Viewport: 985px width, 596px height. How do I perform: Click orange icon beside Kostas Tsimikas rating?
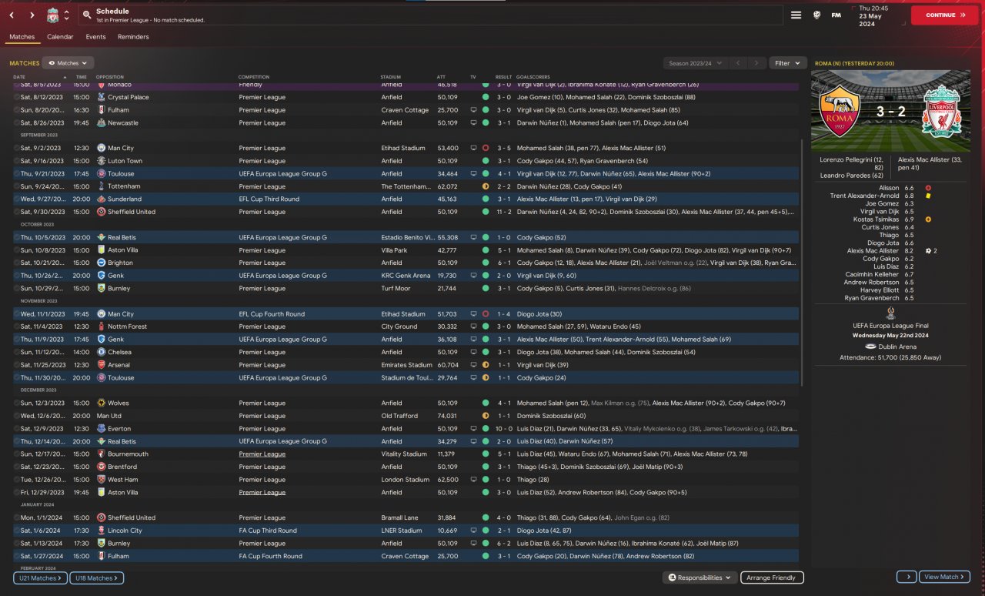pyautogui.click(x=929, y=219)
